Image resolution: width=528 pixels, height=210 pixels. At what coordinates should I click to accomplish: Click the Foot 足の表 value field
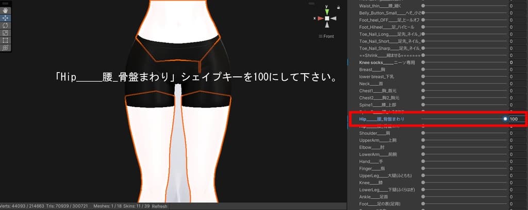pos(517,204)
